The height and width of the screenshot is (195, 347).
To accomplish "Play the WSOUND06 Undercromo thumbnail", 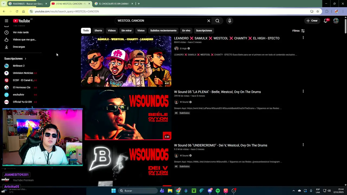I will pos(126,165).
